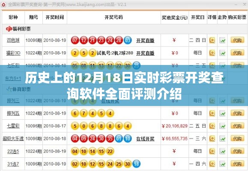Click the 详情 column header

click(x=212, y=17)
